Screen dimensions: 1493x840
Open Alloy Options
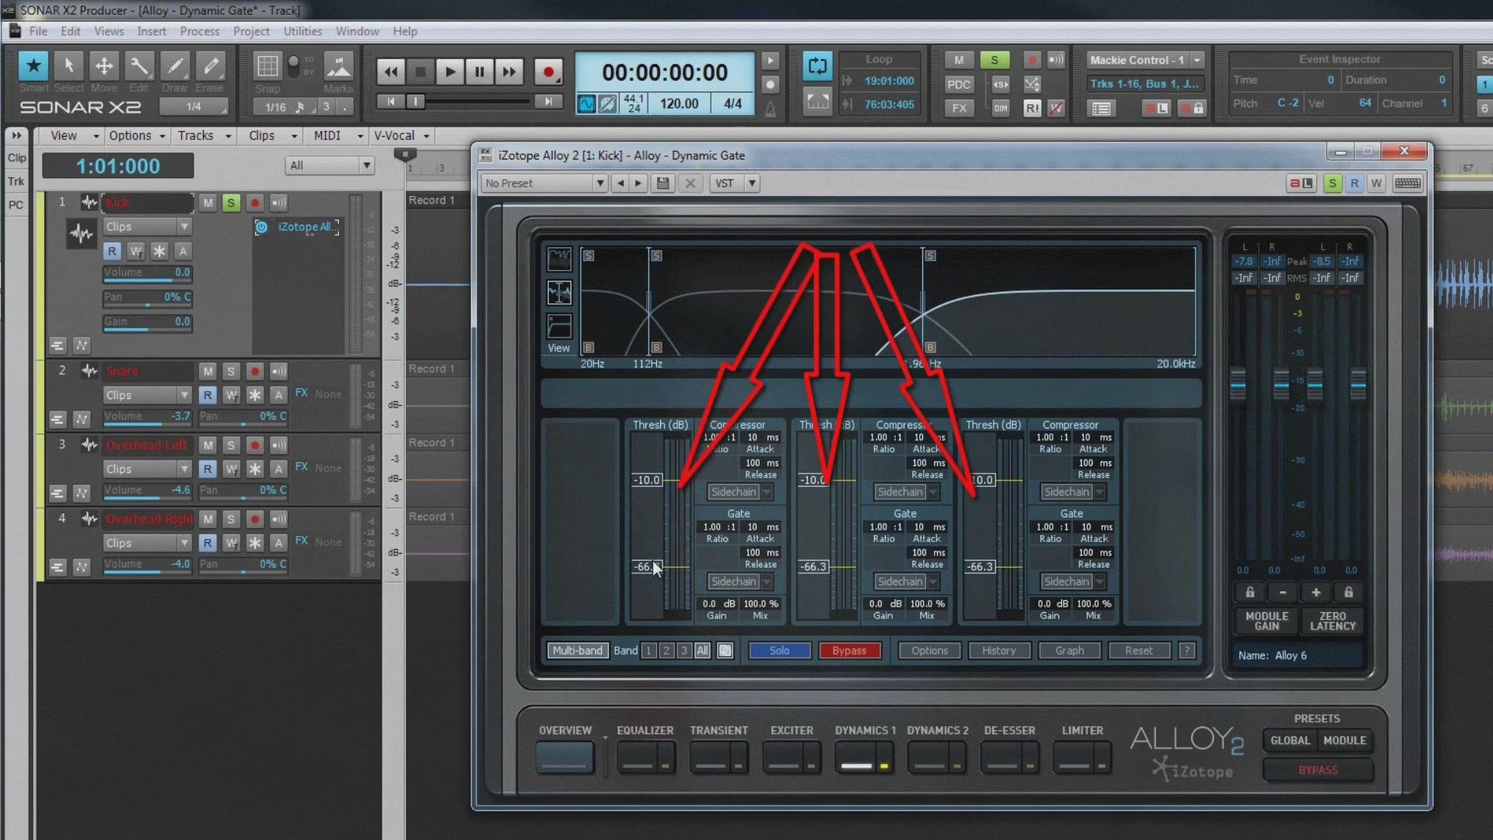pos(929,651)
